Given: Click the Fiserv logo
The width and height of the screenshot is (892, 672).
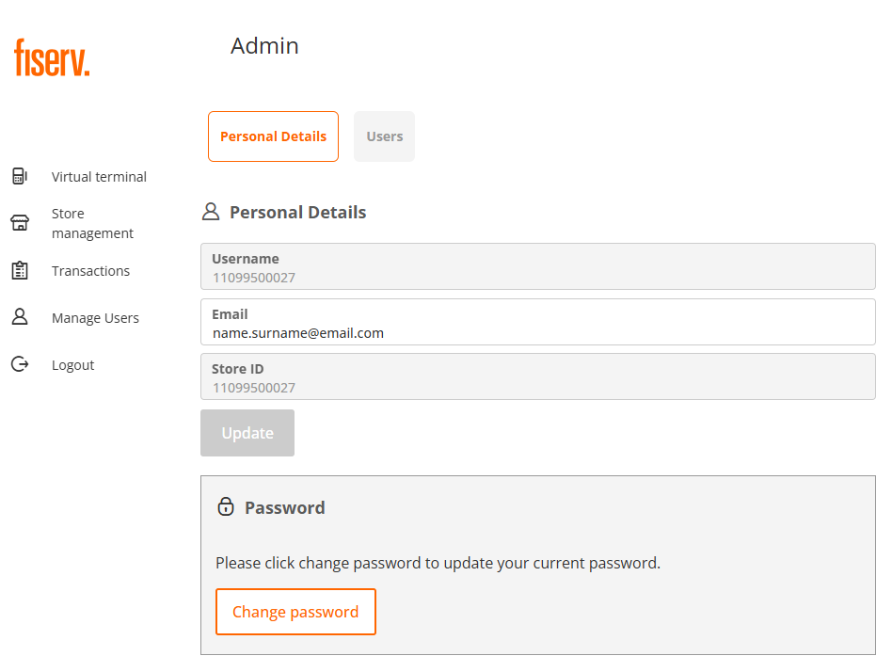Looking at the screenshot, I should (53, 57).
